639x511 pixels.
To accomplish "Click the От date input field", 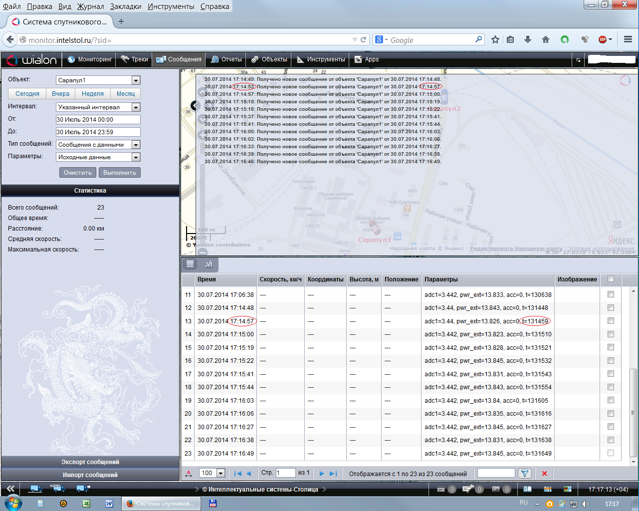I will pos(98,120).
